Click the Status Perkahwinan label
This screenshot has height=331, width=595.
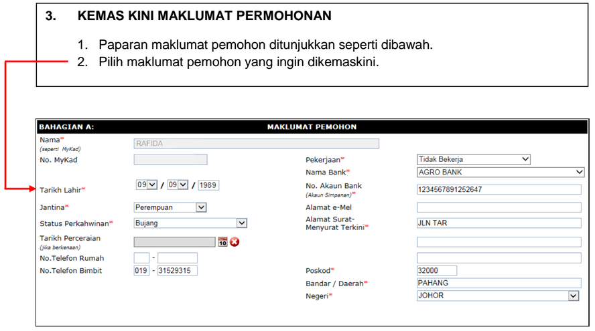(74, 223)
